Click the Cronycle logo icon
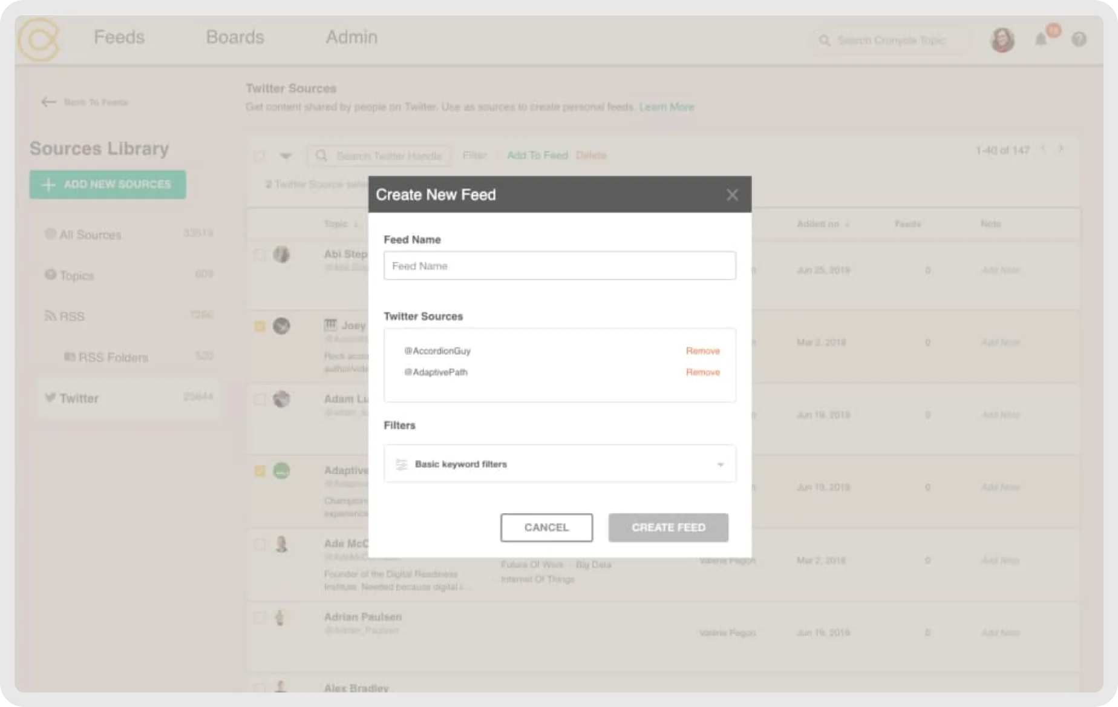 [x=39, y=40]
